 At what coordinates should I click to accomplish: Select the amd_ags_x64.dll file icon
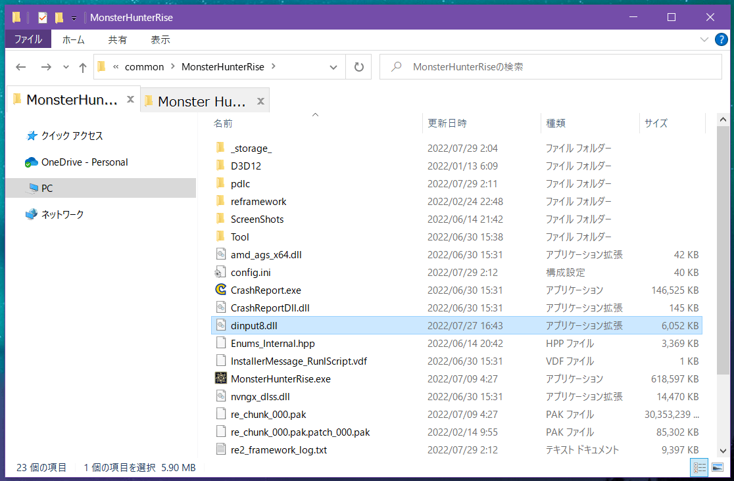click(x=221, y=254)
